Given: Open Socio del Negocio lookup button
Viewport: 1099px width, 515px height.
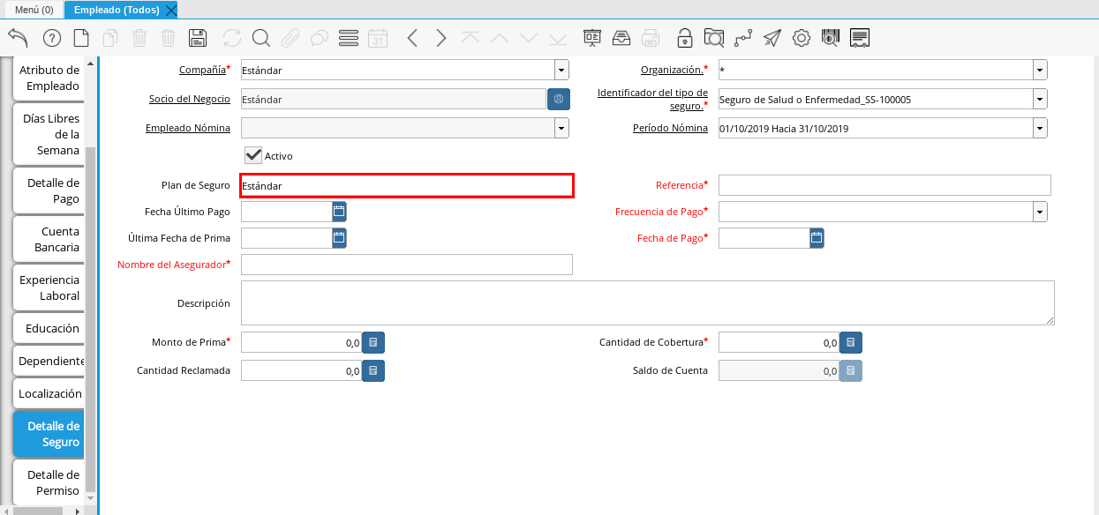Looking at the screenshot, I should [559, 99].
